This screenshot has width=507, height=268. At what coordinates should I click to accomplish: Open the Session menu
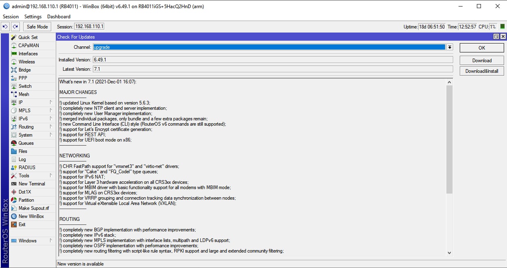pyautogui.click(x=11, y=17)
